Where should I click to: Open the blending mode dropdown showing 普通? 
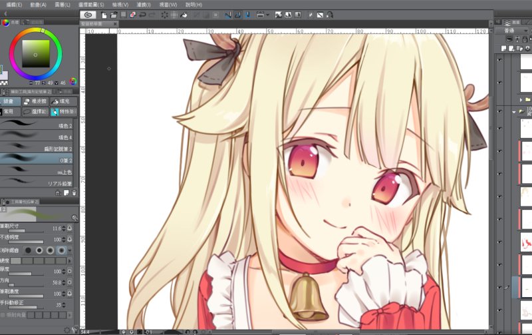[513, 31]
